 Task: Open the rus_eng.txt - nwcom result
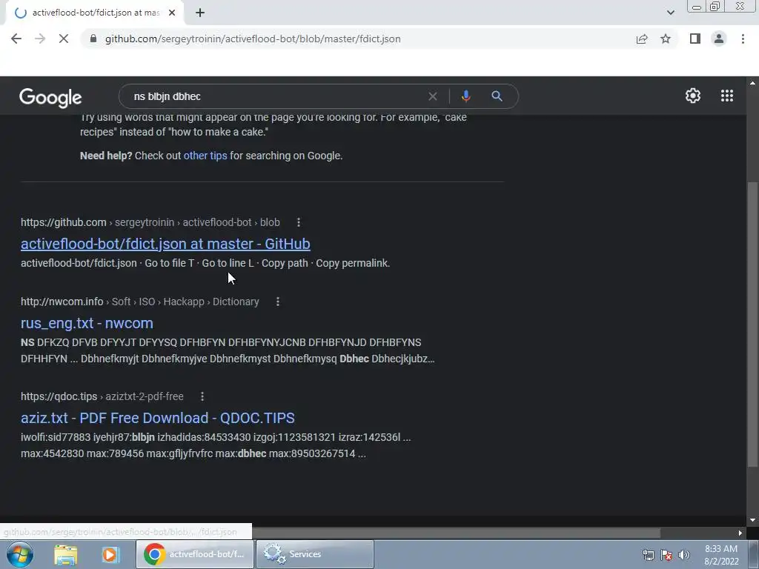click(87, 323)
